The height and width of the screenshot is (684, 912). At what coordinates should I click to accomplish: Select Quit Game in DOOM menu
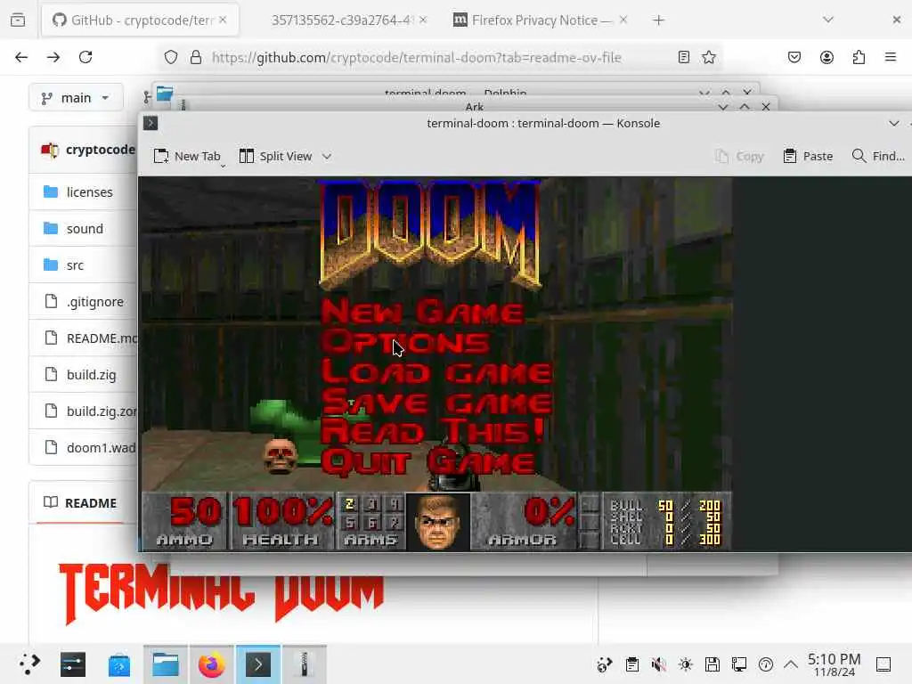point(428,462)
